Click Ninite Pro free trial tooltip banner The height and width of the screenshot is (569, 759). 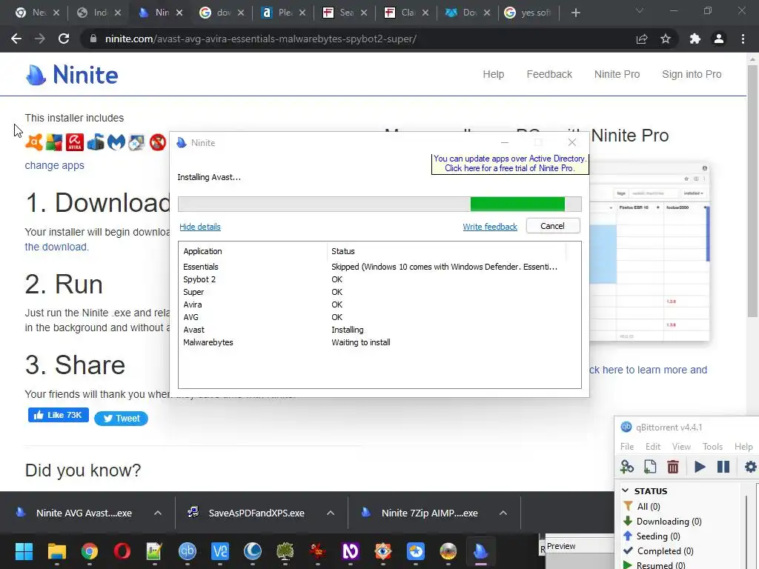click(x=510, y=164)
